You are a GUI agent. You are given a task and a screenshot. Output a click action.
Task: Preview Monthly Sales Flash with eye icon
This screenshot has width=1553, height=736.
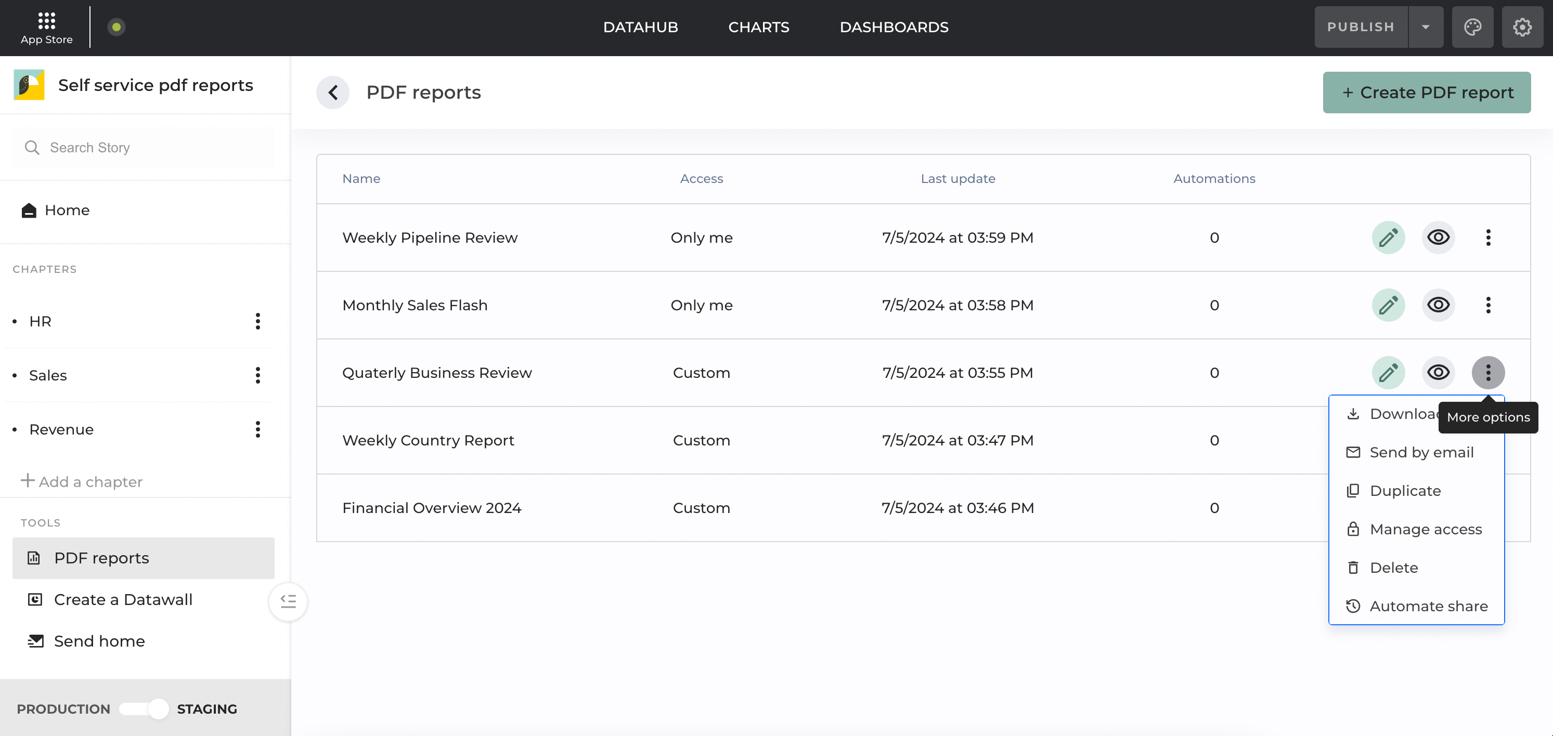pyautogui.click(x=1438, y=305)
